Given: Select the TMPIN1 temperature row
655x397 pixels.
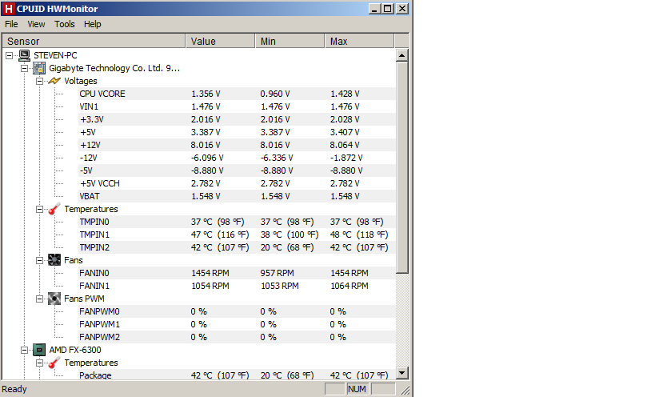Looking at the screenshot, I should point(237,235).
